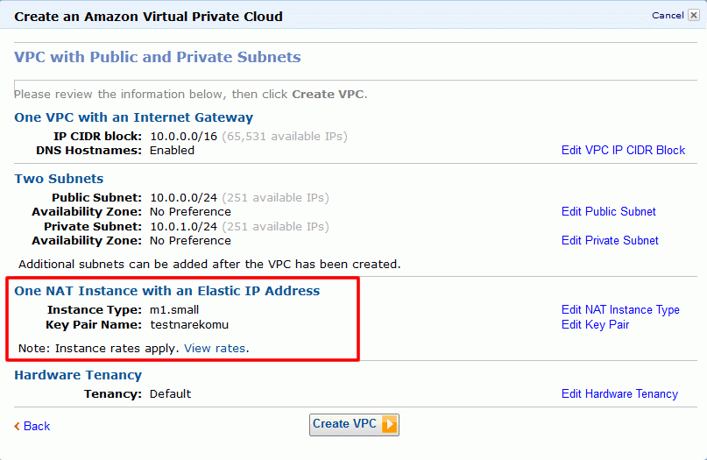Image resolution: width=707 pixels, height=460 pixels.
Task: Click Edit Hardware Tenancy link
Action: point(619,393)
